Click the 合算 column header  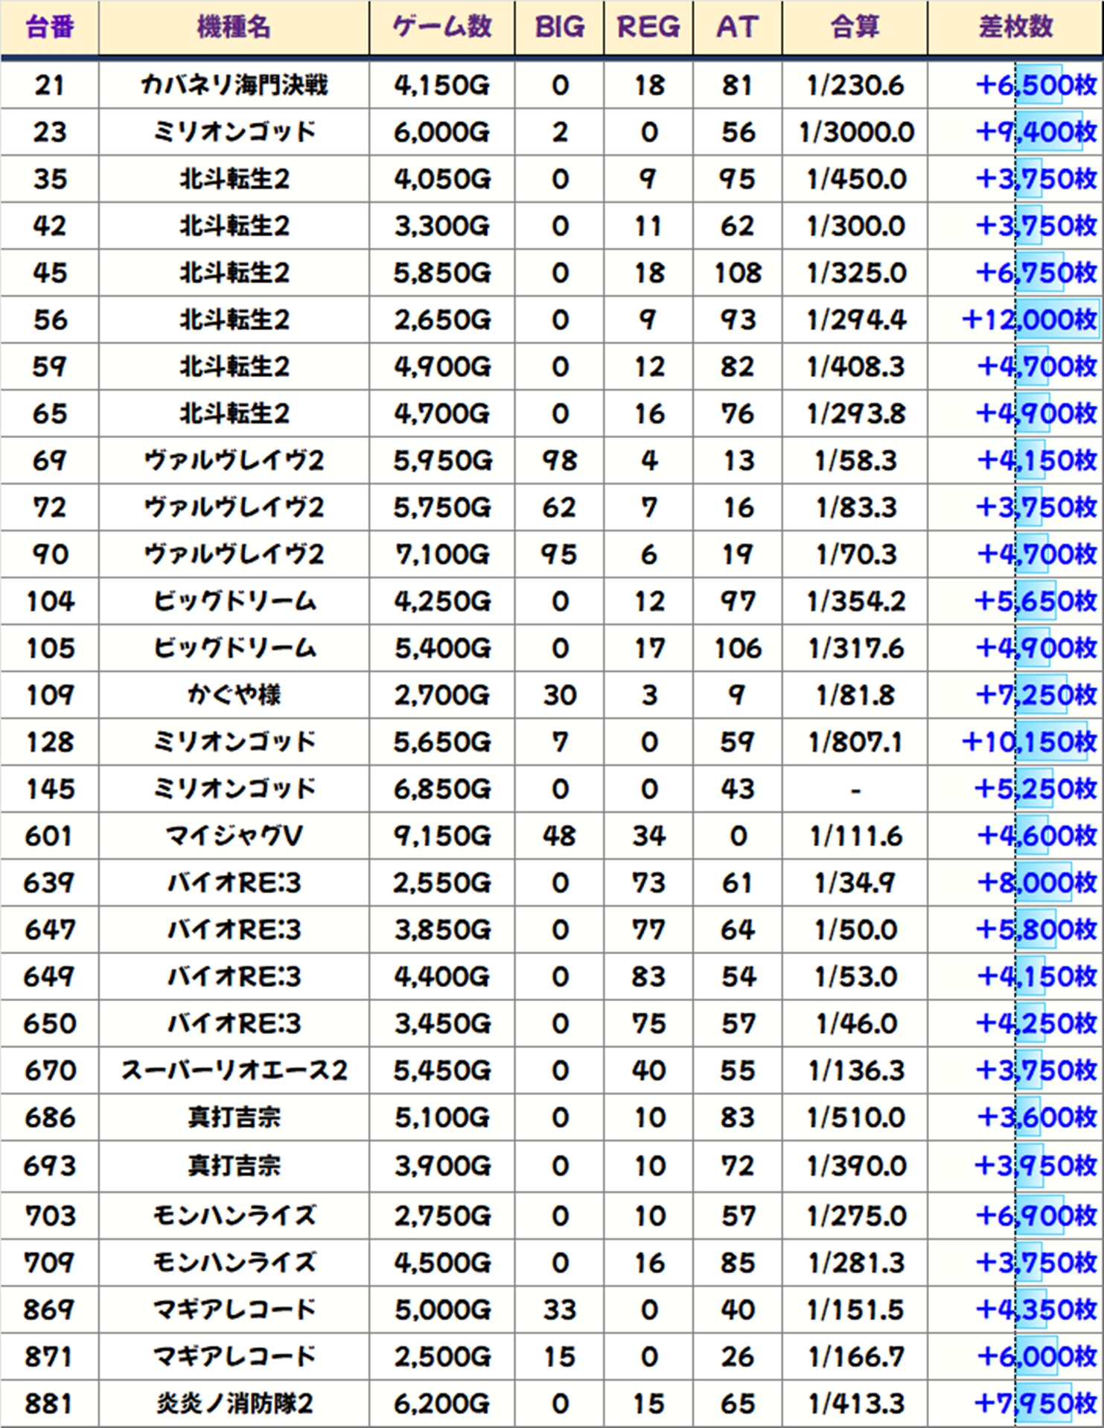(855, 28)
